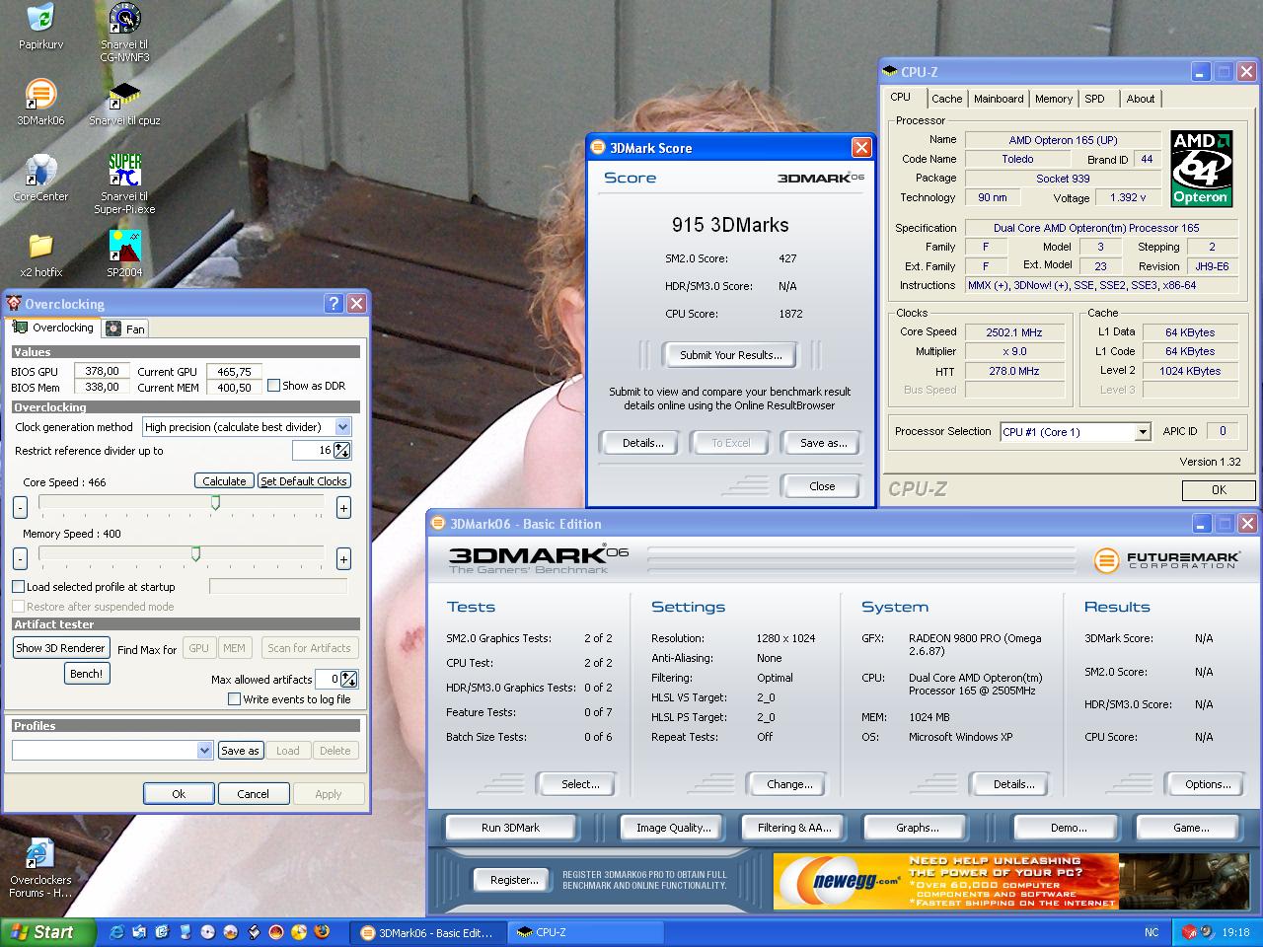The height and width of the screenshot is (947, 1263).
Task: Click the Memory Speed slider thumb
Action: [x=195, y=554]
